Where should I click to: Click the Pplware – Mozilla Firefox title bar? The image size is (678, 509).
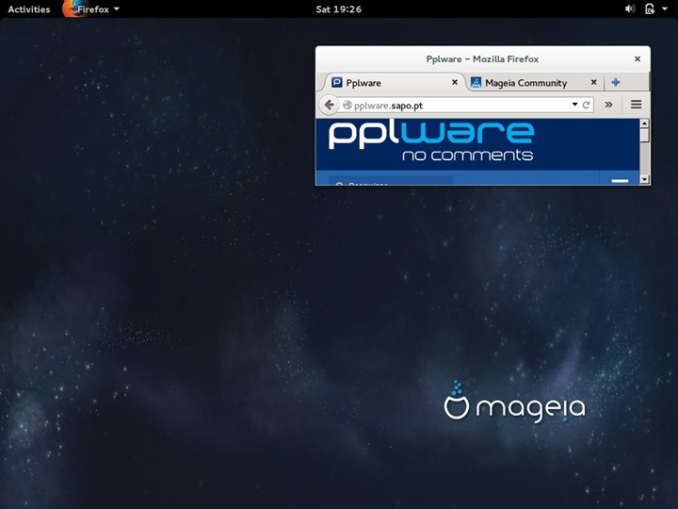coord(482,58)
